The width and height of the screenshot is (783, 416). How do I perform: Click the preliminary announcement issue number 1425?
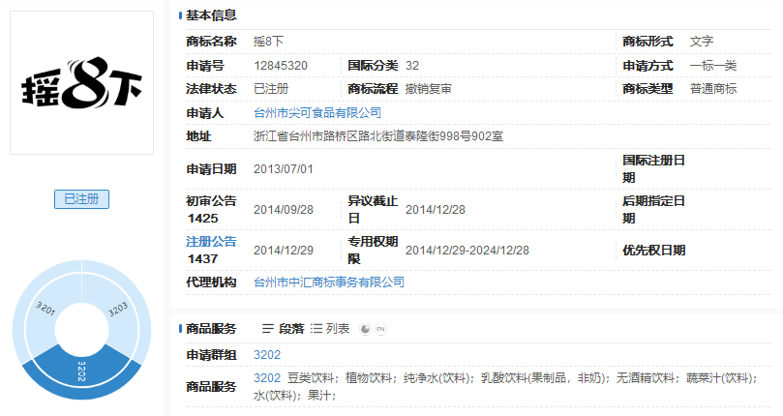coord(202,219)
